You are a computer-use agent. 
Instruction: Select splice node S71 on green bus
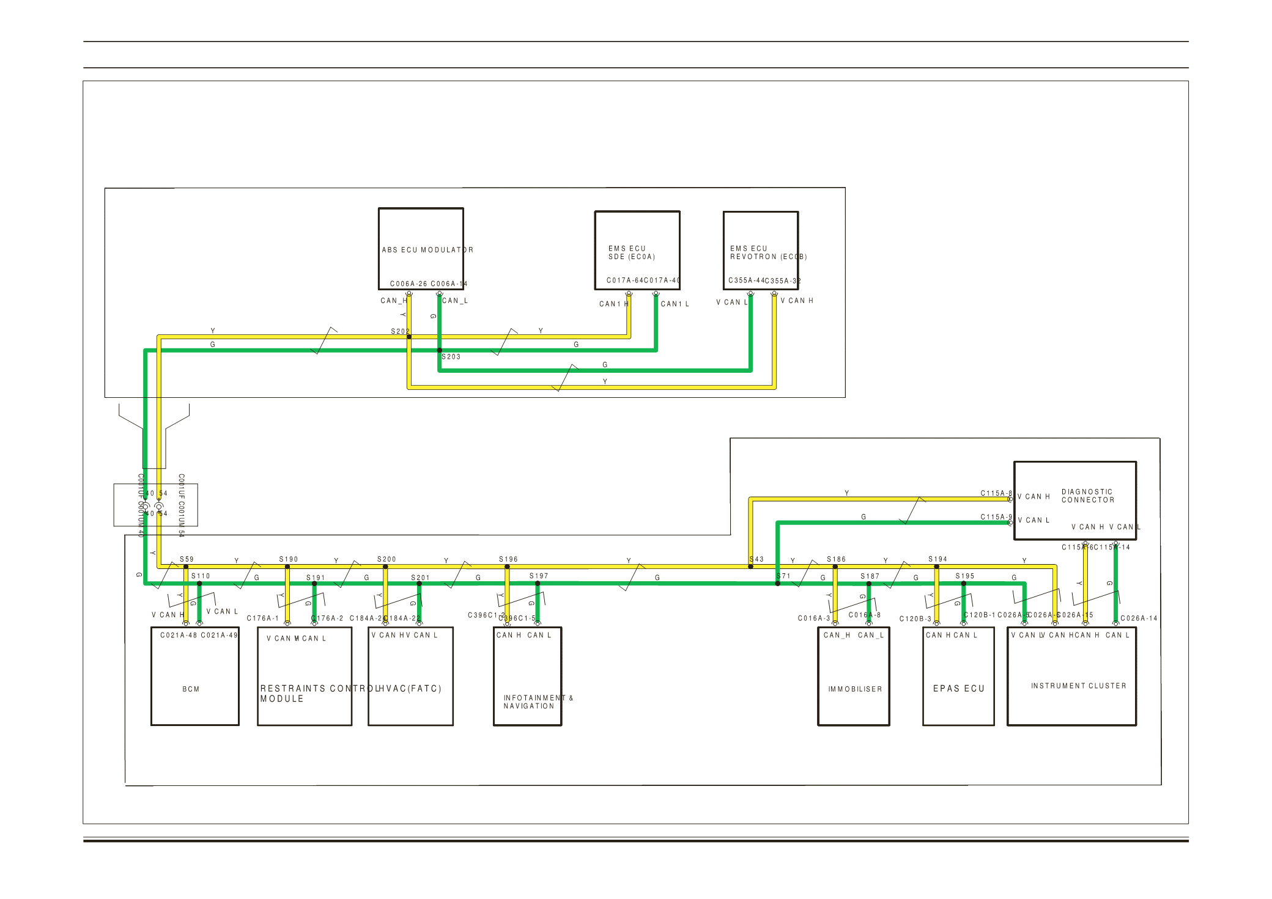[x=778, y=584]
